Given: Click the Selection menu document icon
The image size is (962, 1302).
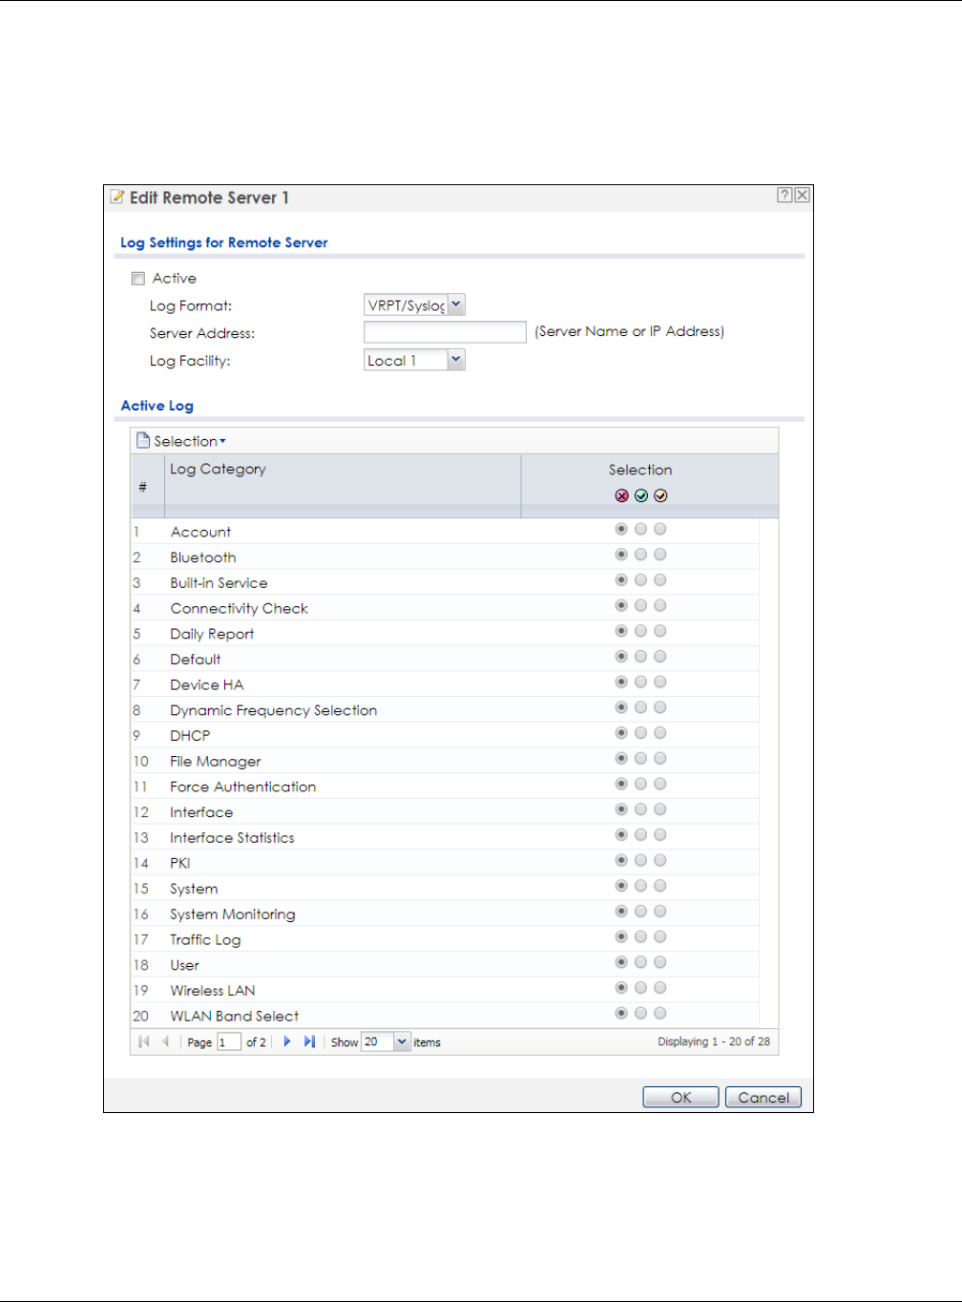Looking at the screenshot, I should coord(143,440).
